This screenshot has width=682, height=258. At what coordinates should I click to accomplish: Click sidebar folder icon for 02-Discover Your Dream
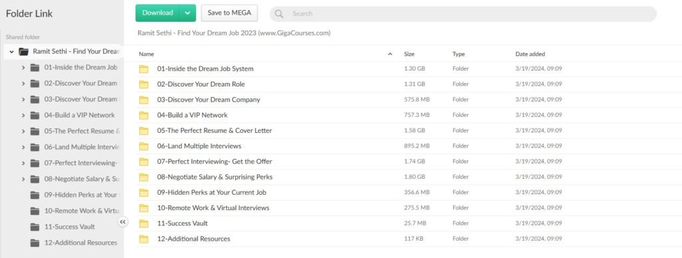[35, 84]
